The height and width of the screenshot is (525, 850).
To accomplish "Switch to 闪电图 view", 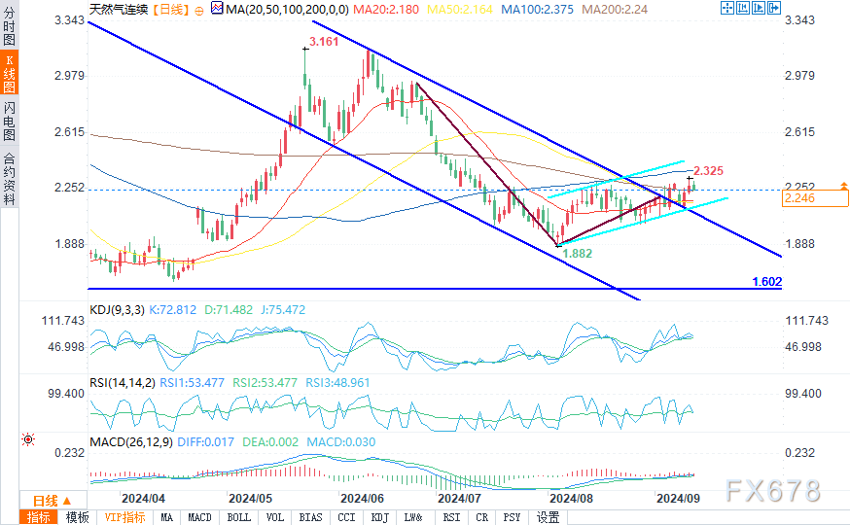I will pyautogui.click(x=9, y=121).
